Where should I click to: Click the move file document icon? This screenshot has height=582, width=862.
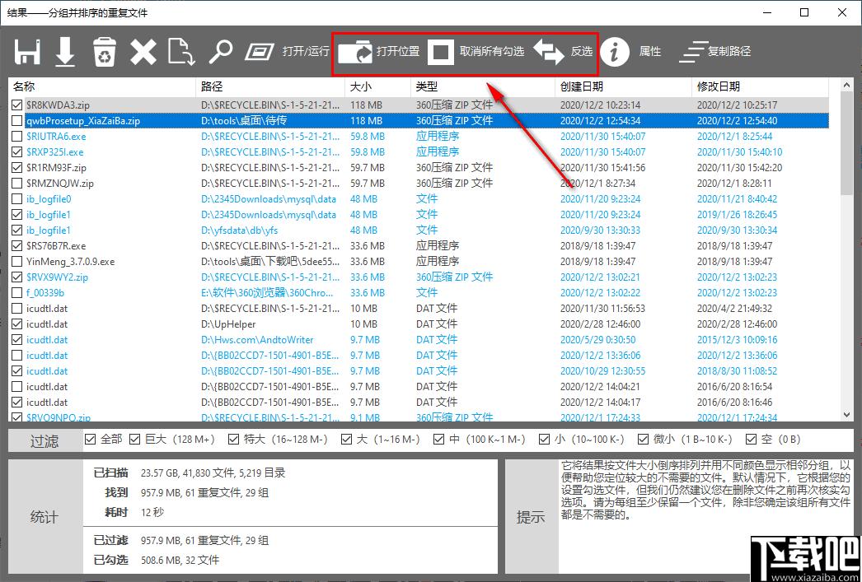(181, 52)
